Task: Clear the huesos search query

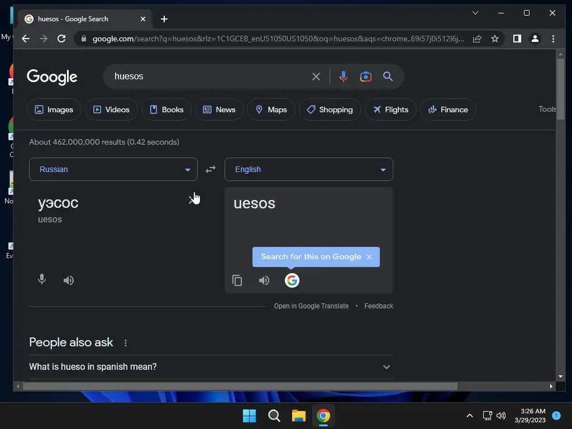Action: (316, 77)
